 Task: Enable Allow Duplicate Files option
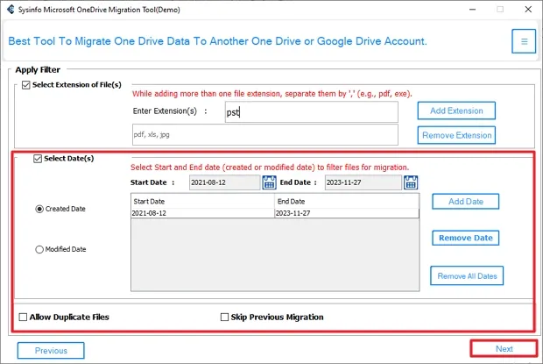[22, 317]
